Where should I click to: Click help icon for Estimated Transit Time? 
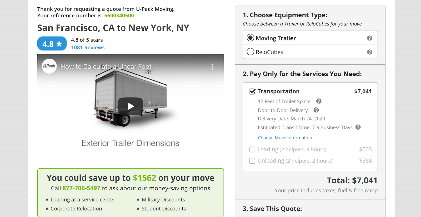pyautogui.click(x=358, y=127)
